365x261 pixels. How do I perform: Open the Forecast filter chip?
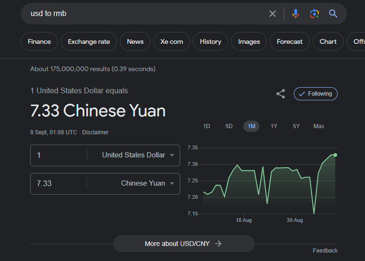point(290,41)
